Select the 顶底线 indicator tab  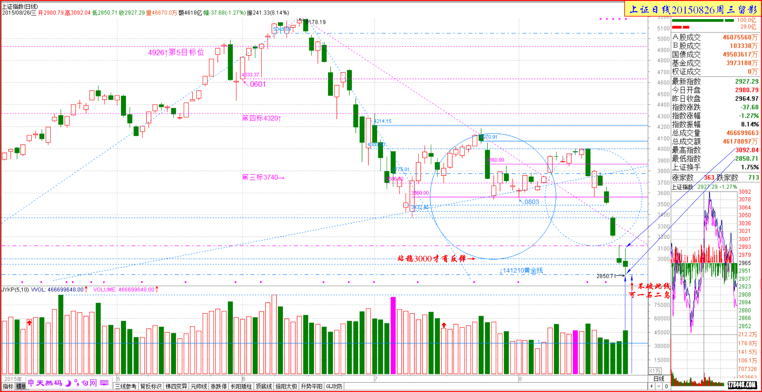click(264, 386)
